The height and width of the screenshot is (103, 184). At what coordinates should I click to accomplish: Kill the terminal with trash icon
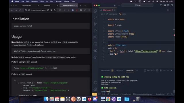[x=161, y=71]
